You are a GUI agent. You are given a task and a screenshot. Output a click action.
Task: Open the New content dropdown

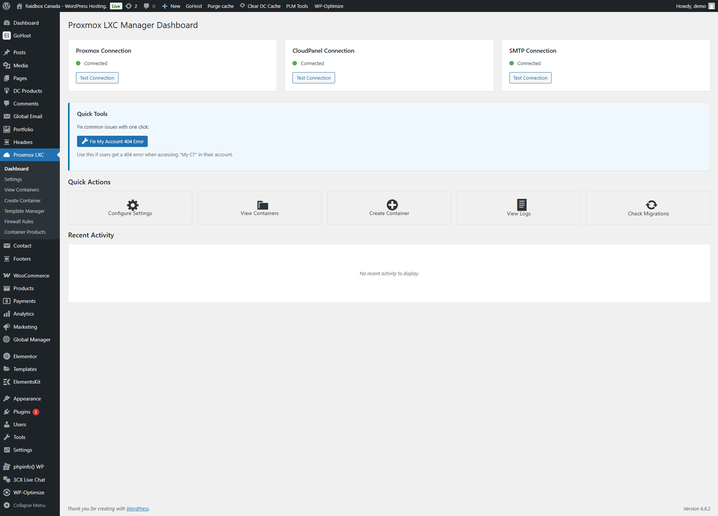pos(171,6)
